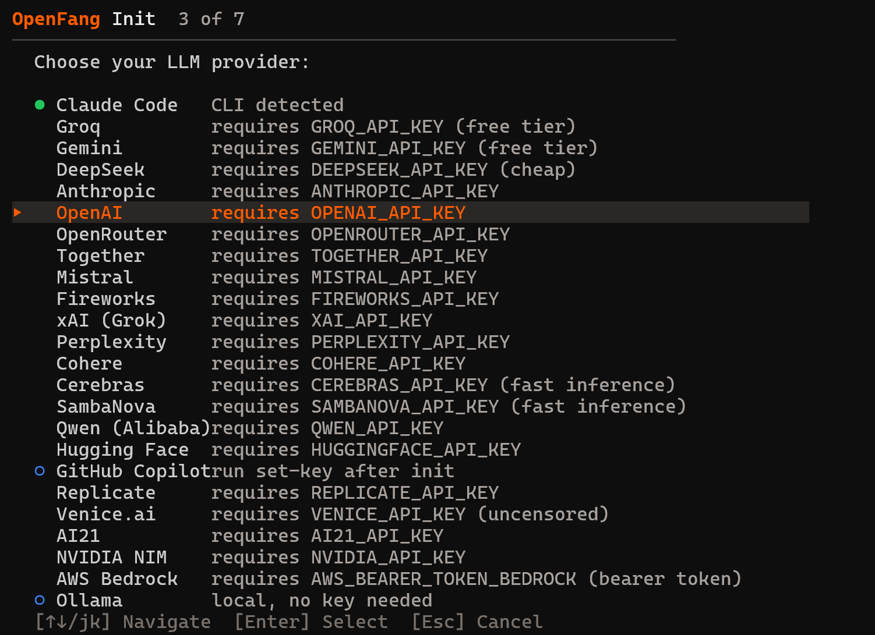Select the Cerebras fast inference option
This screenshot has width=875, height=635.
pyautogui.click(x=100, y=385)
